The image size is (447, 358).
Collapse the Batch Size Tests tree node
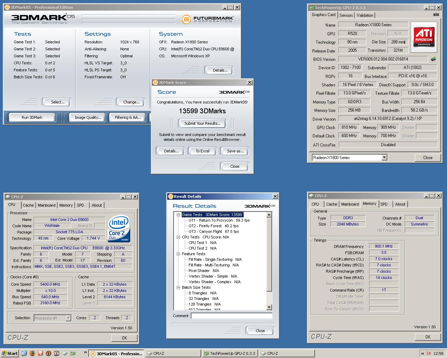(x=178, y=287)
